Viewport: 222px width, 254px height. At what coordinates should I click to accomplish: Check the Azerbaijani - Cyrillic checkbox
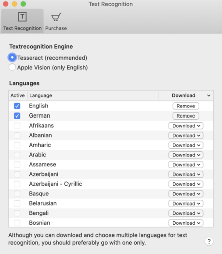tap(17, 184)
